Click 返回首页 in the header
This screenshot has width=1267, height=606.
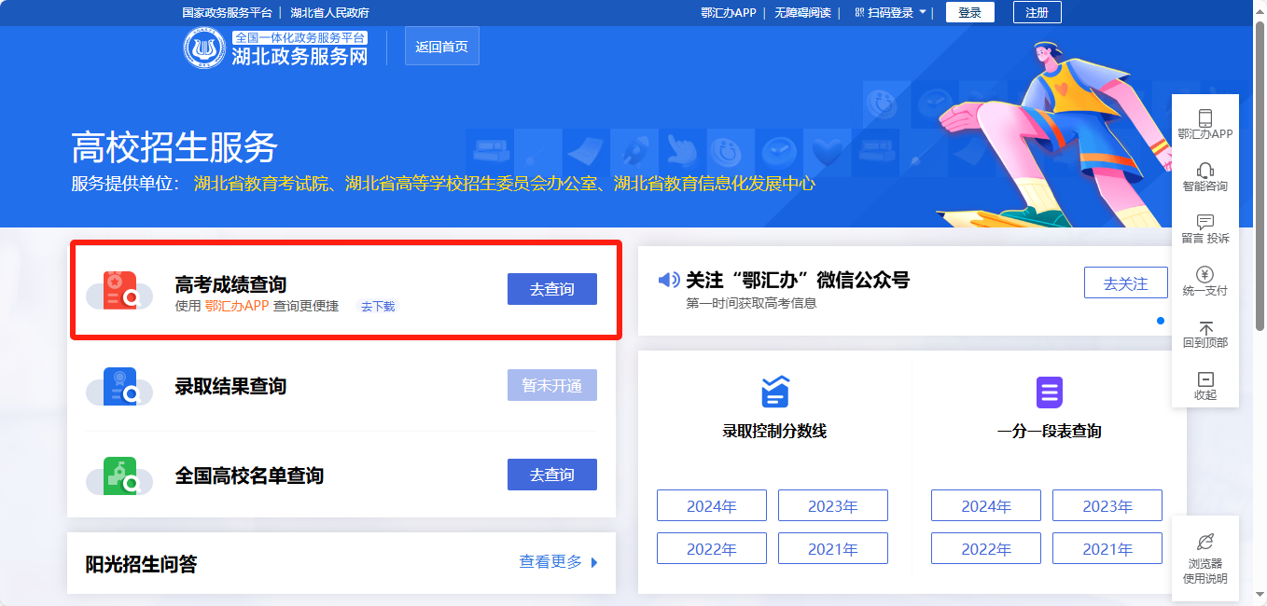pos(441,47)
